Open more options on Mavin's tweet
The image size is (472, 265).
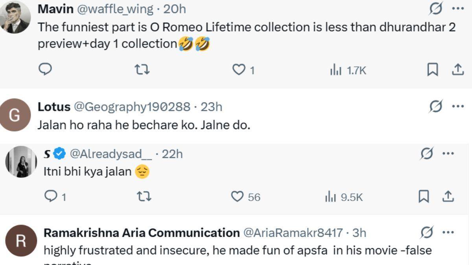tap(457, 8)
